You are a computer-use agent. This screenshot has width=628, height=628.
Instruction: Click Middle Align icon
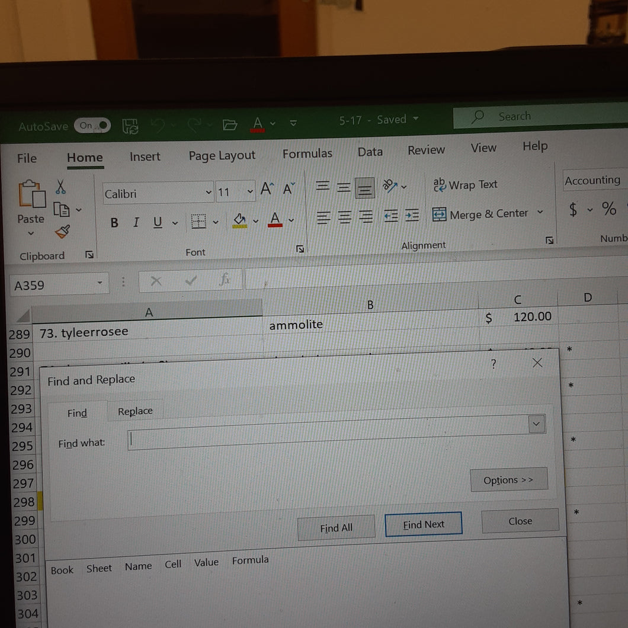click(343, 187)
